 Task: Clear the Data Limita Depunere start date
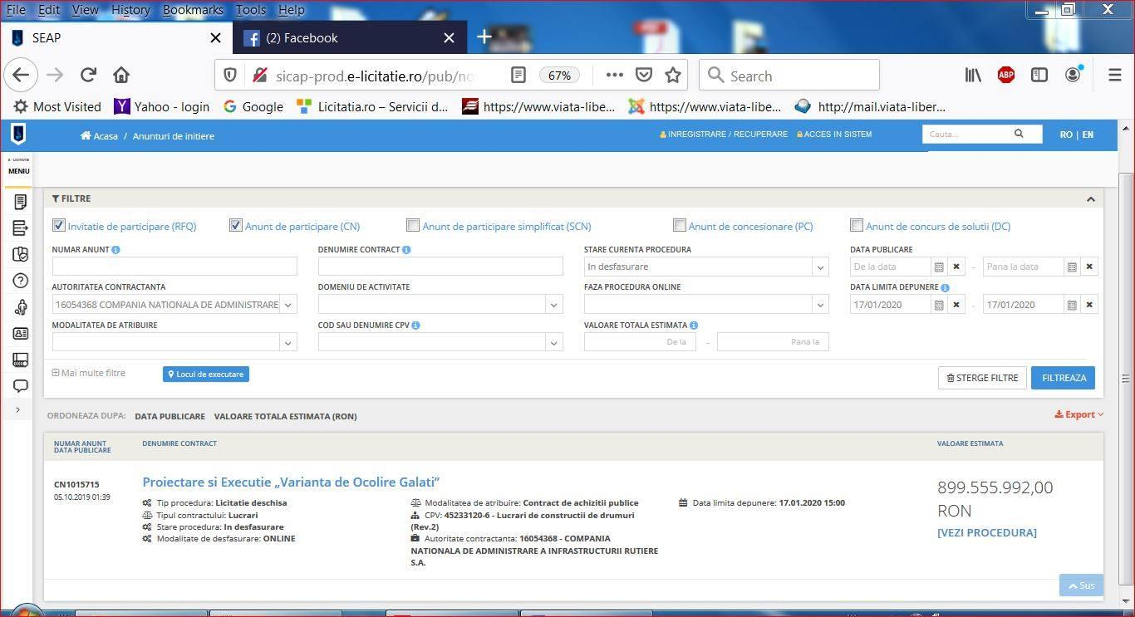pyautogui.click(x=956, y=305)
